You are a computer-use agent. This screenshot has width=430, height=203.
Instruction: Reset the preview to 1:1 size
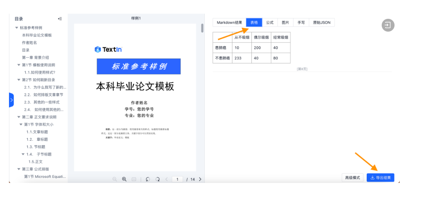[x=134, y=179]
